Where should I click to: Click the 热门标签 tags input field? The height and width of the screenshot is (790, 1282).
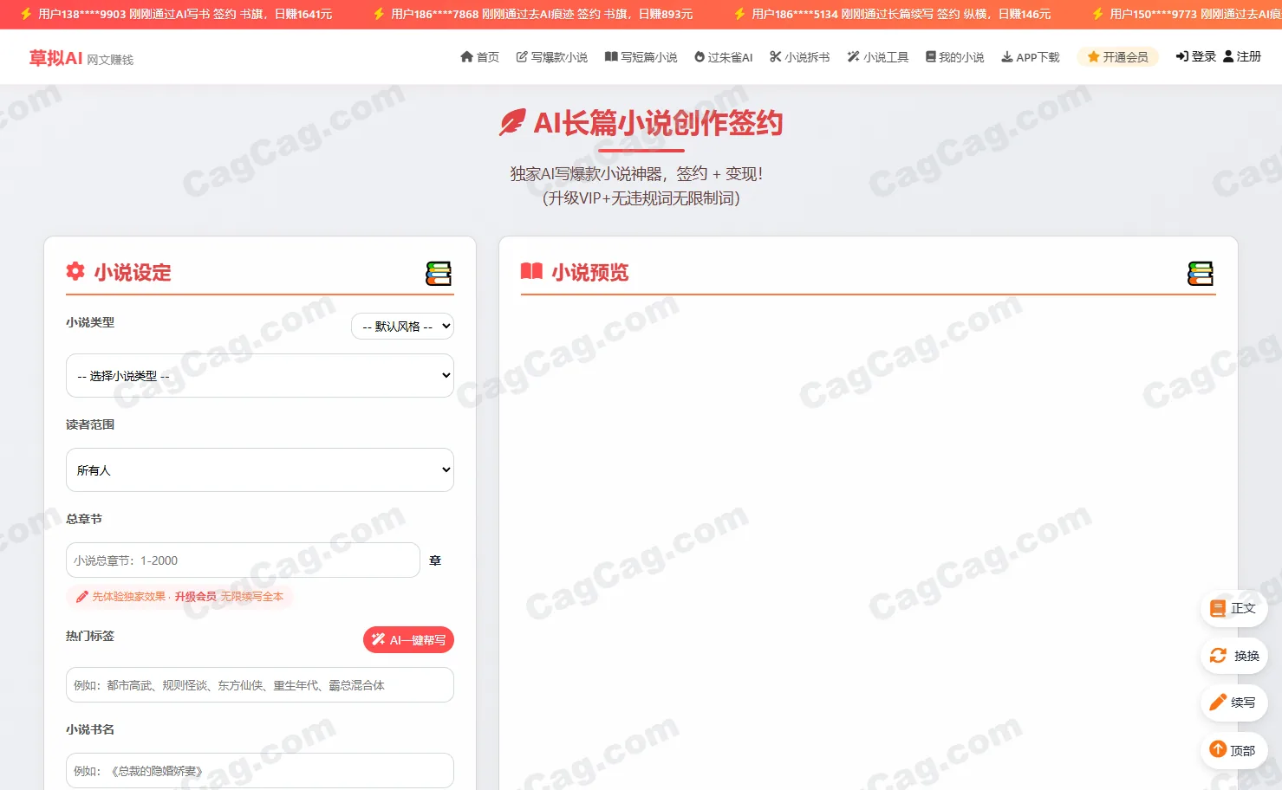260,685
